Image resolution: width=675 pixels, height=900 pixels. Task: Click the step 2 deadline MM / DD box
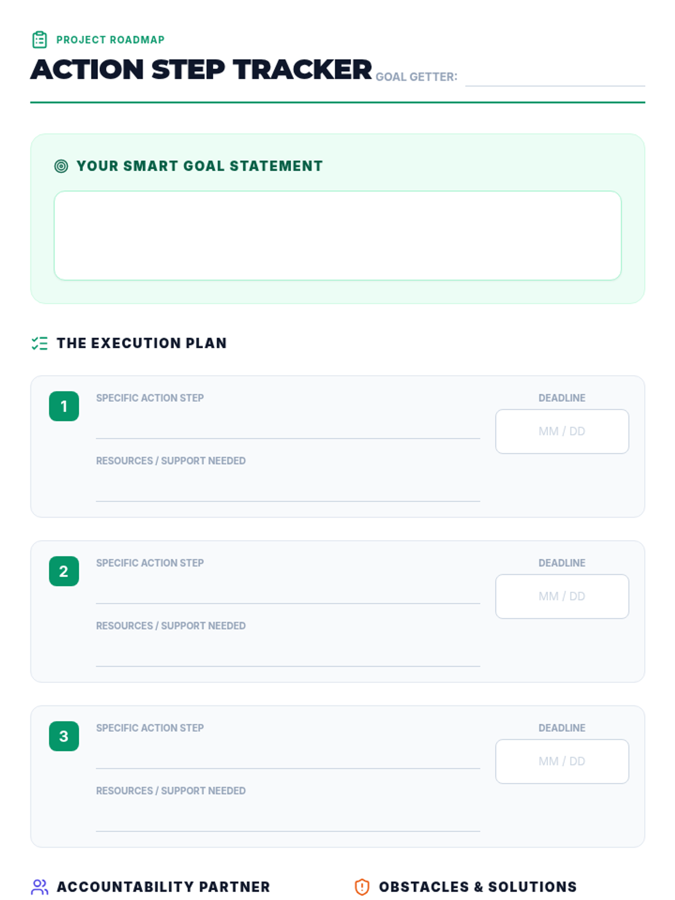click(x=561, y=596)
